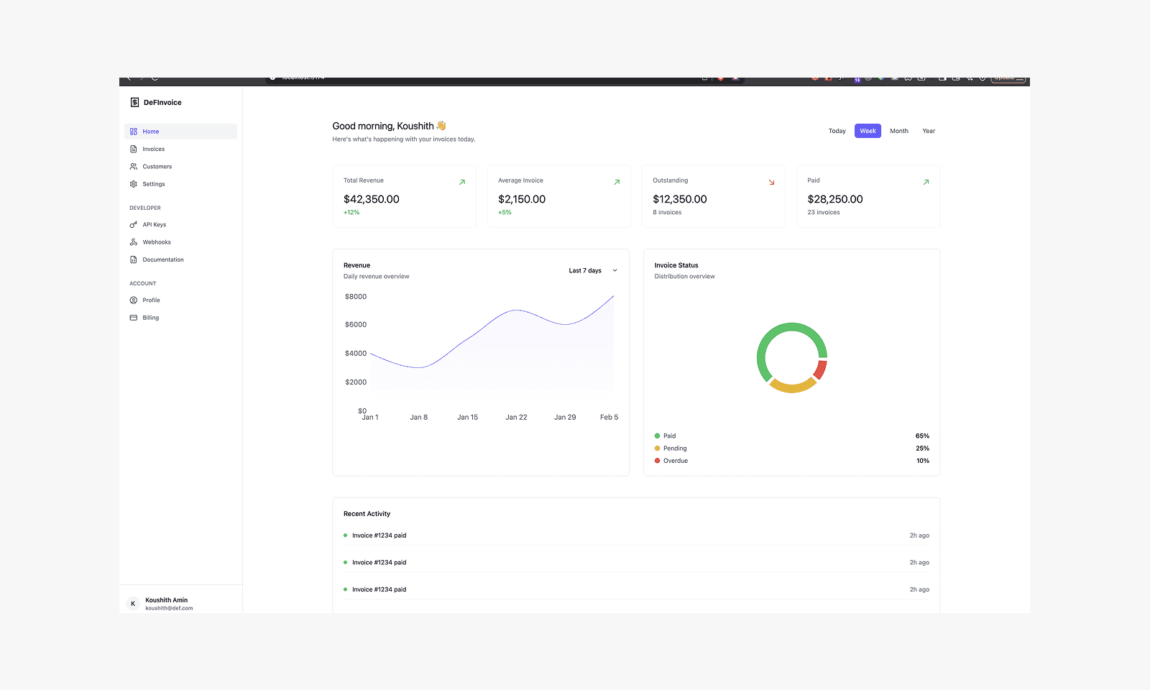
Task: Switch the stats view to Today
Action: point(837,131)
